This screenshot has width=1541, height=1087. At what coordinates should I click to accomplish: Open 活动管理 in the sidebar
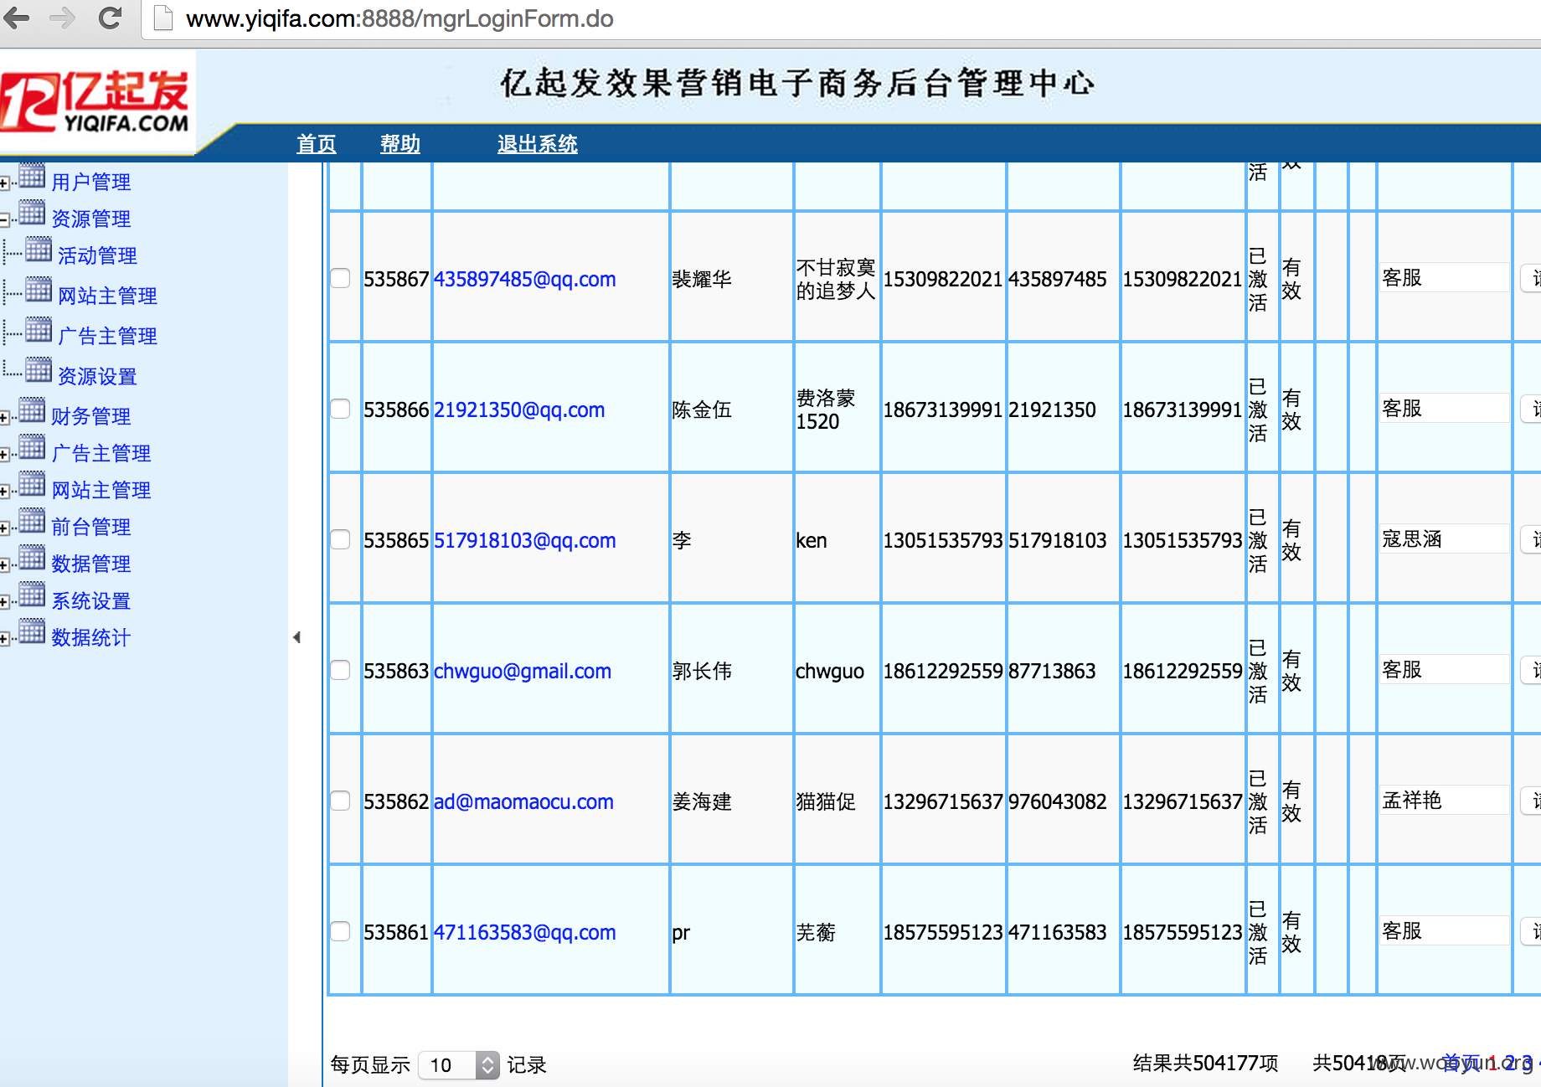click(x=97, y=255)
